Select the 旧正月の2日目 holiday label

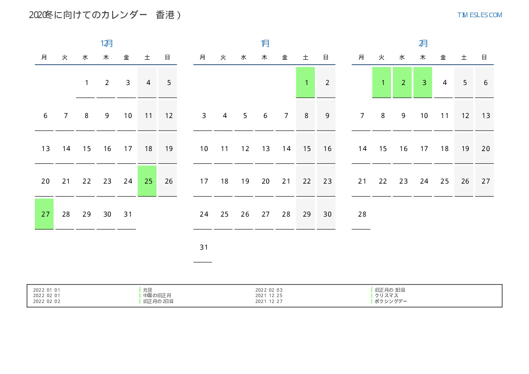pos(158,302)
